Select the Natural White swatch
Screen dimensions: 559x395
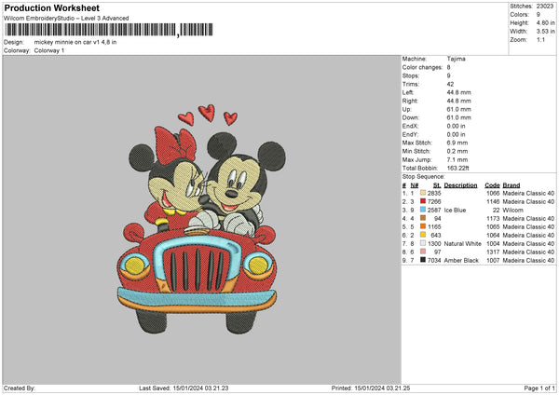coord(423,244)
